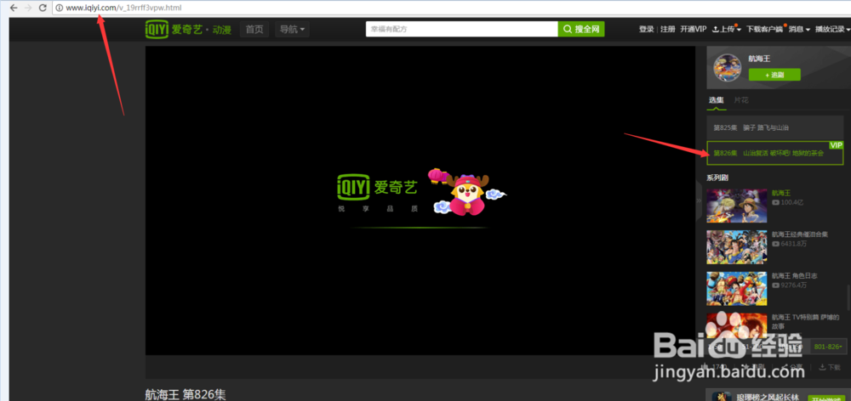Expand the 导航 navigation dropdown
Image resolution: width=851 pixels, height=401 pixels.
pyautogui.click(x=292, y=29)
